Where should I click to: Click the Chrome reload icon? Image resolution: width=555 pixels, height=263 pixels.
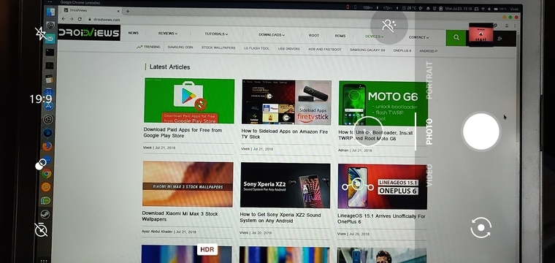[x=80, y=19]
